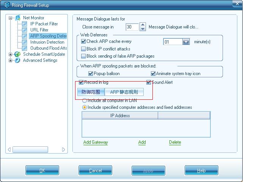Click the Schedule SmartUpdate green check icon
The height and width of the screenshot is (182, 273).
pos(17,54)
